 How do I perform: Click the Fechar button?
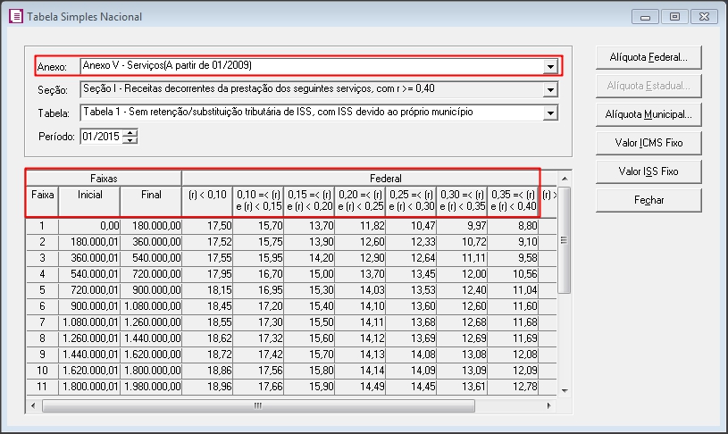(x=649, y=201)
